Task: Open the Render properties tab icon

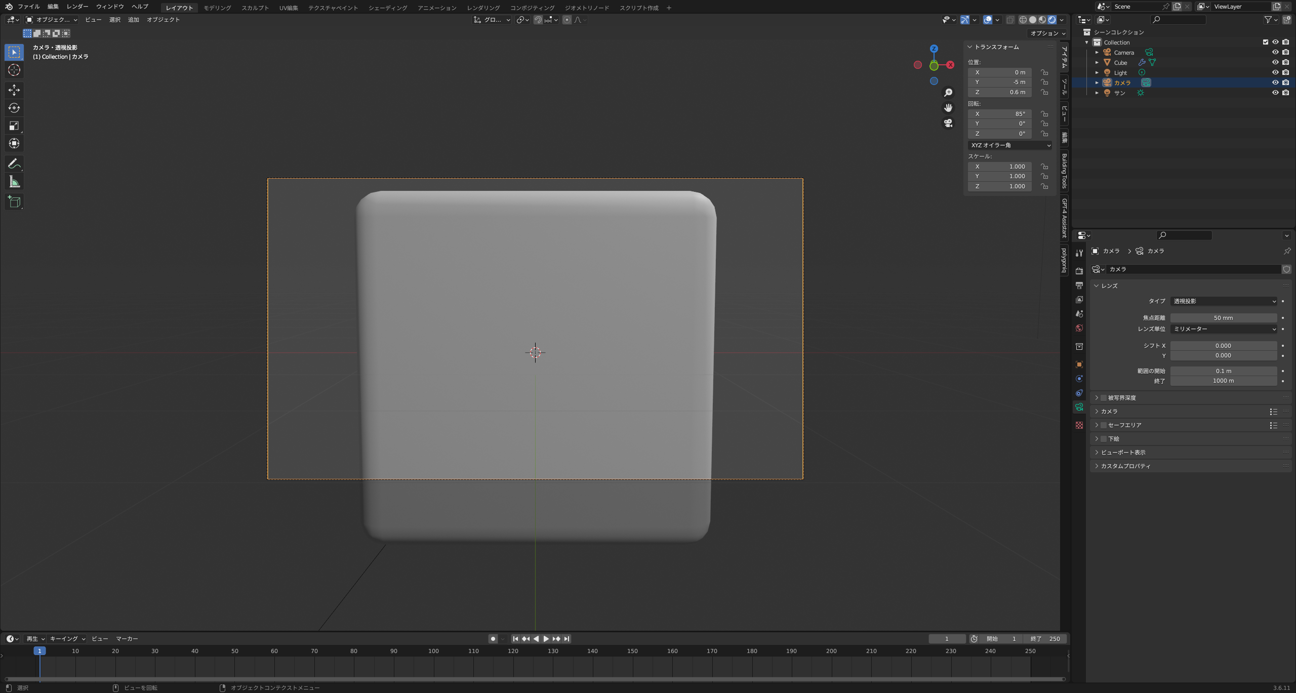Action: tap(1079, 271)
